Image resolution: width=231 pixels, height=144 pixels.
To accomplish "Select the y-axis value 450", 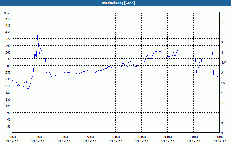I will click(8, 32).
